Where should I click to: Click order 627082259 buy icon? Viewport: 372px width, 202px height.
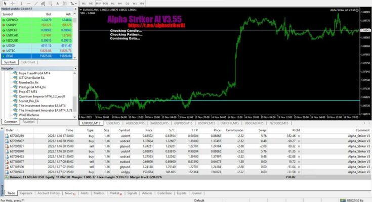[7, 136]
